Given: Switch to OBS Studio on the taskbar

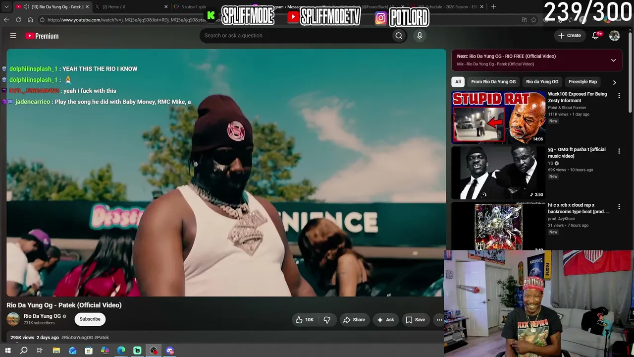Looking at the screenshot, I should (x=154, y=351).
